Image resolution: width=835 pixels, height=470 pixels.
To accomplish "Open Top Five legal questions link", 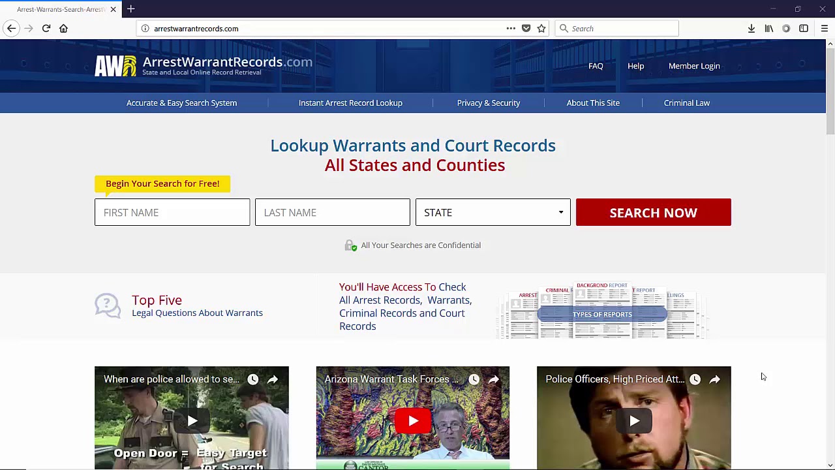I will click(x=197, y=305).
